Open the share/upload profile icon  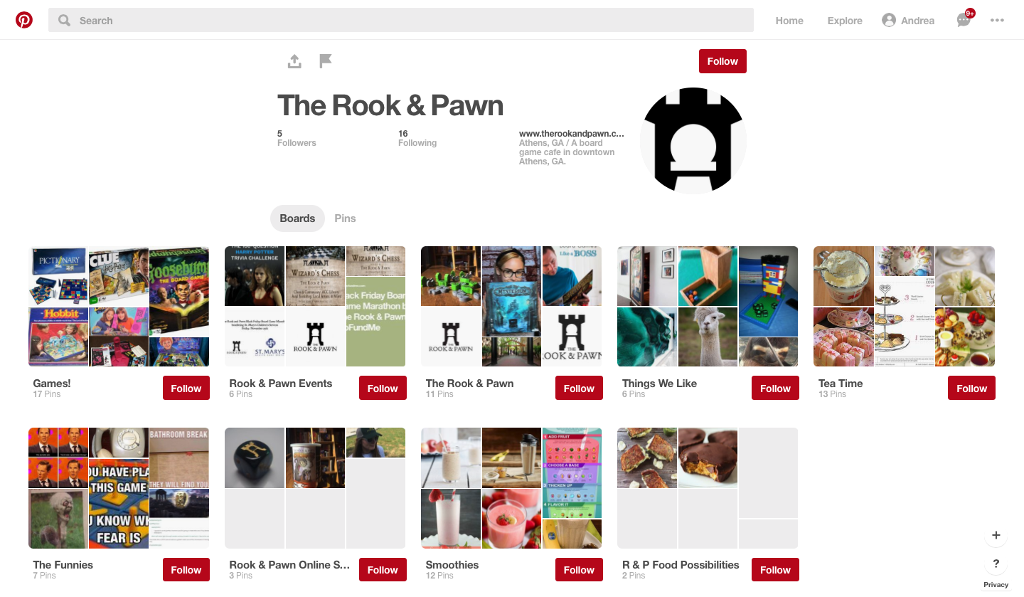294,61
